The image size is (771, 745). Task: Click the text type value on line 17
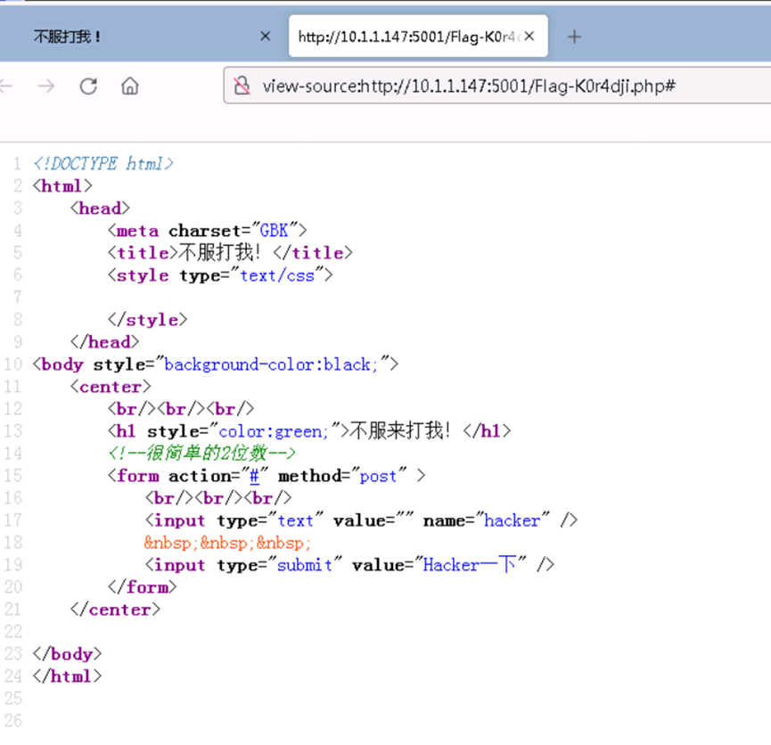295,520
